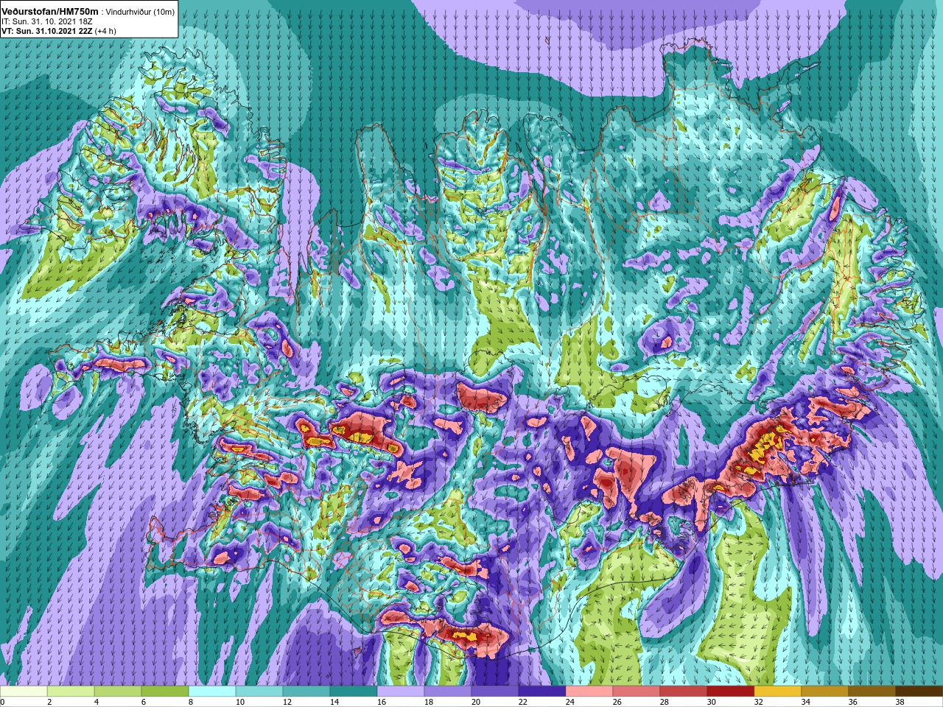Click the legend scale label '36'
Screen dimensions: 943x707
[x=852, y=703]
